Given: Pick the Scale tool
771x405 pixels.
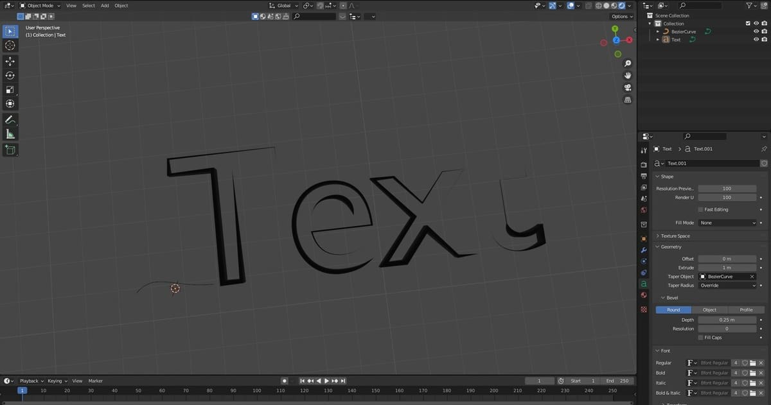Looking at the screenshot, I should (10, 89).
